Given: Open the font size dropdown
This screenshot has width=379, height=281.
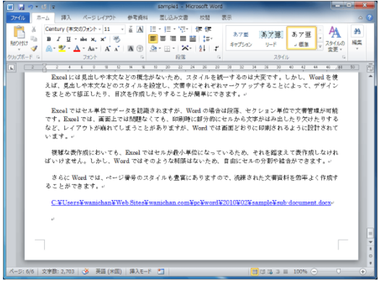Looking at the screenshot, I should 122,30.
